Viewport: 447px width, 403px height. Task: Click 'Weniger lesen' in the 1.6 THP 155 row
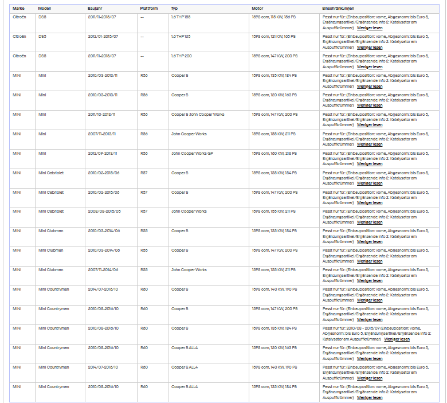[370, 28]
